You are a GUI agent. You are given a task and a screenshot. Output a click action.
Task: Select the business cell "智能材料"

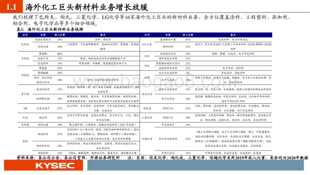pos(43,134)
